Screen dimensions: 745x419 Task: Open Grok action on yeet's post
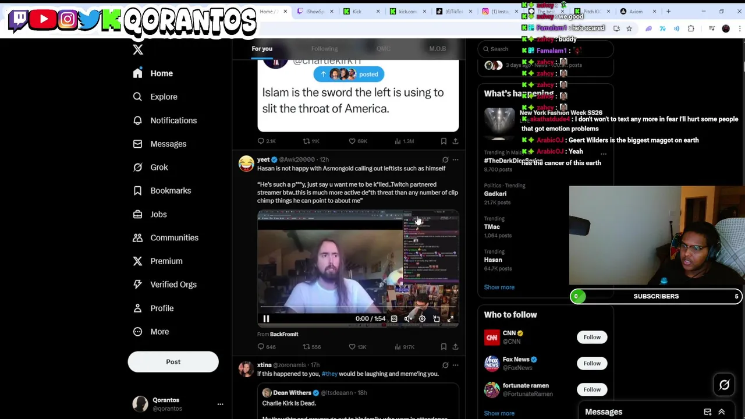(445, 159)
